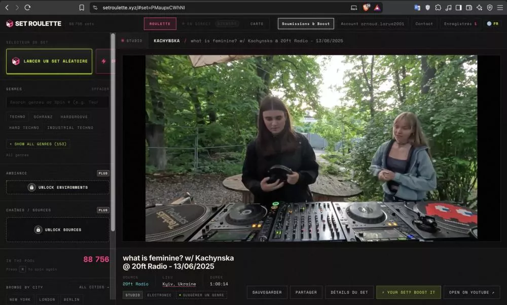Click the browser address bar URL

point(144,8)
